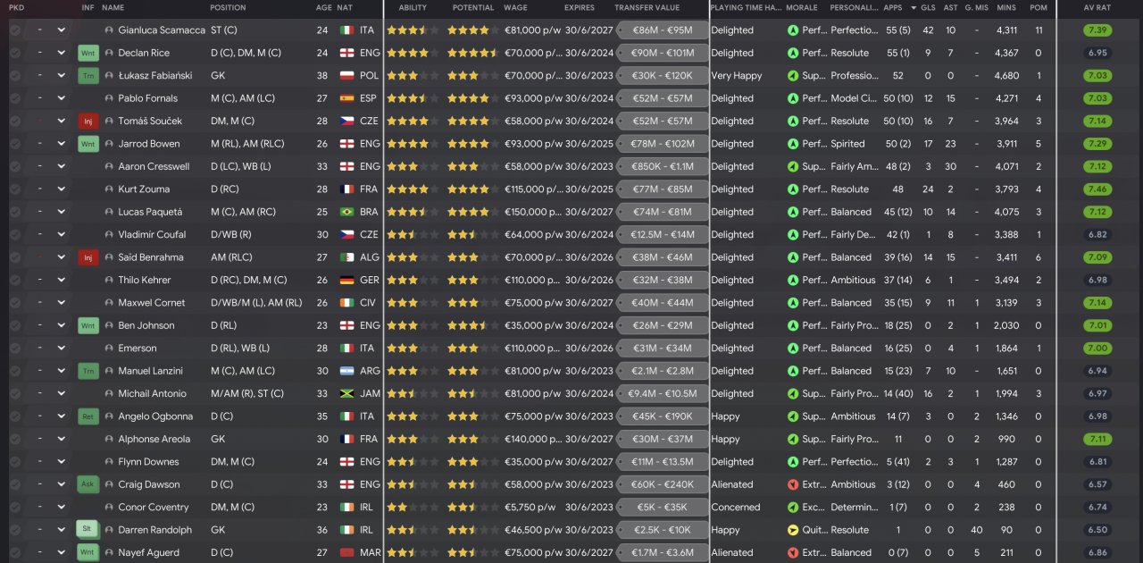Click Craig Dawson's Ask status icon
This screenshot has height=563, width=1143.
(88, 484)
